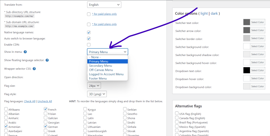The height and width of the screenshot is (136, 270).
Task: Toggle Sub-domain URL structure checkbox
Action: point(89,24)
